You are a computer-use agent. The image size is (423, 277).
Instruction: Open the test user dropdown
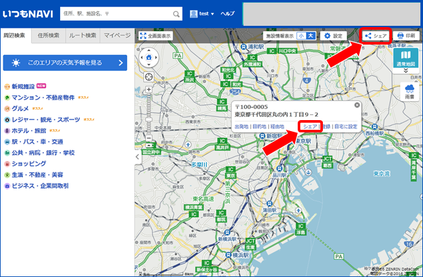coord(201,14)
